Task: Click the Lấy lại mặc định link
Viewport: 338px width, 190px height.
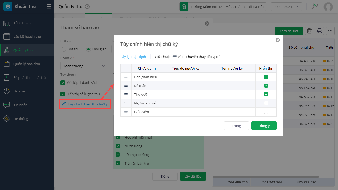Action: (133, 57)
